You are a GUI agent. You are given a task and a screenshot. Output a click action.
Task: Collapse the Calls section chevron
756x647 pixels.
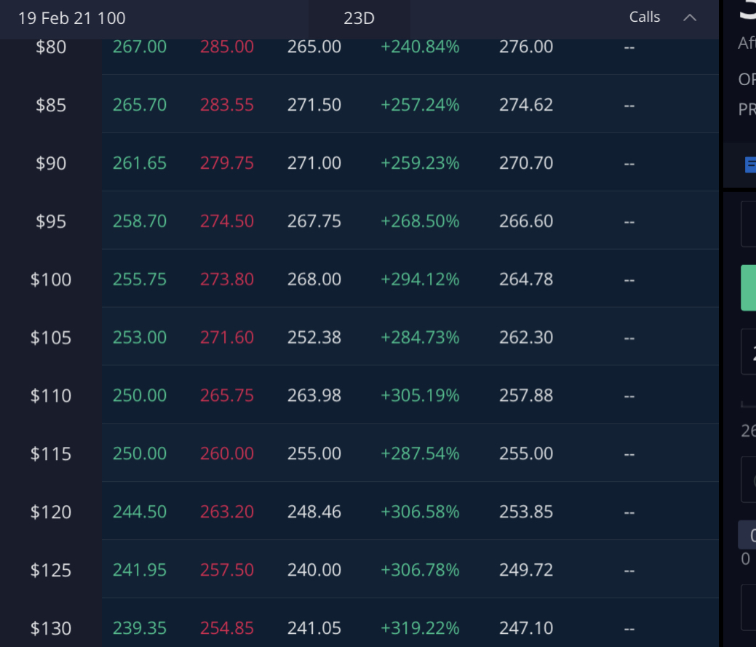[690, 18]
